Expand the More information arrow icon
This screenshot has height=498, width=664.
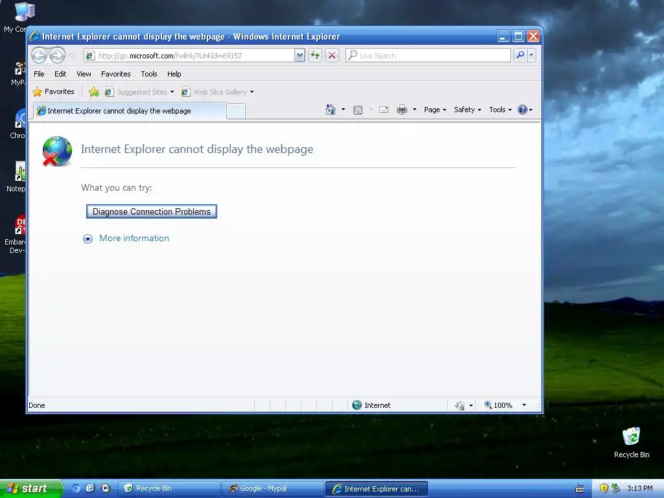coord(88,239)
